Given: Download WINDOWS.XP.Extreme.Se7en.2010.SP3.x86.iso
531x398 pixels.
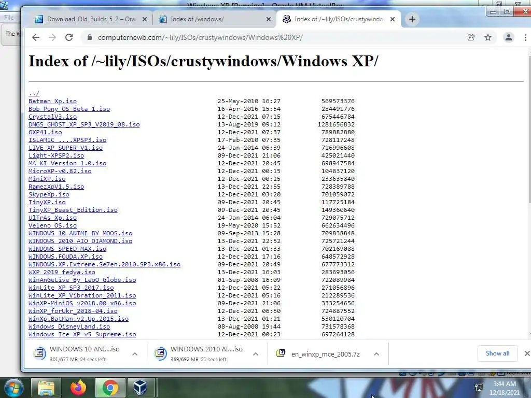Looking at the screenshot, I should tap(104, 265).
